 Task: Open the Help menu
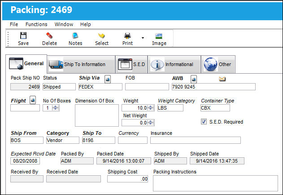(85, 24)
